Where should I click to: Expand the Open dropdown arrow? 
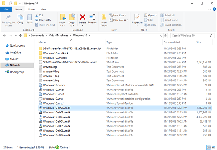[x=156, y=15]
